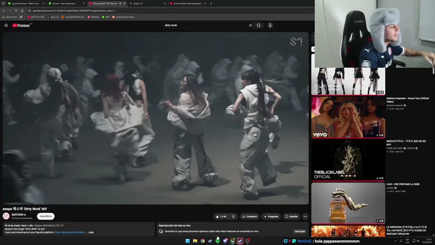Run the YouTube search magnifier button
Screen dimensions: 435x245
click(259, 25)
